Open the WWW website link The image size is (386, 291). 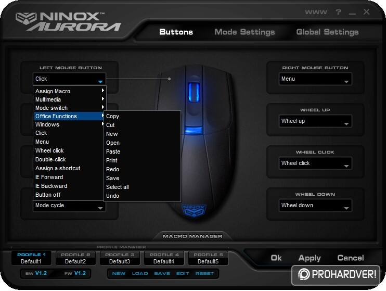tap(316, 12)
